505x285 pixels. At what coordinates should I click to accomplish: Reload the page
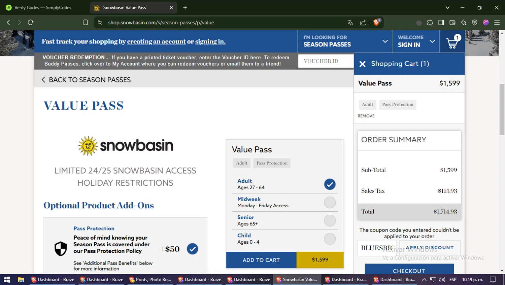(x=31, y=23)
